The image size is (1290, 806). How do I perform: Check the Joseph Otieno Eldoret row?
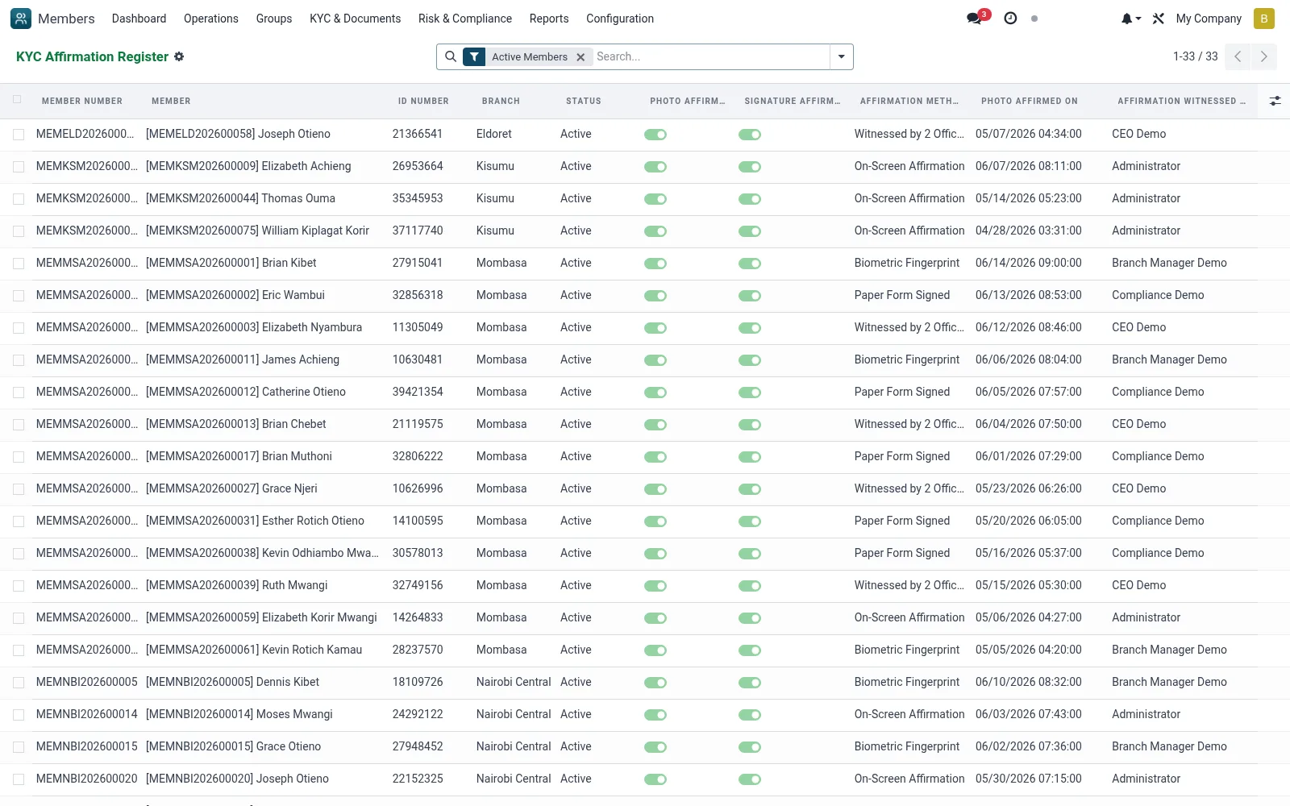(x=19, y=135)
